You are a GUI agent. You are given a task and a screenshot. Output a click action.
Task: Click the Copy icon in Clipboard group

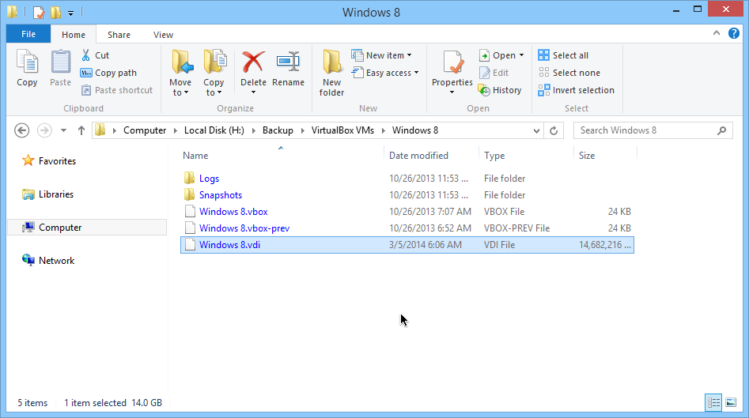click(x=27, y=62)
